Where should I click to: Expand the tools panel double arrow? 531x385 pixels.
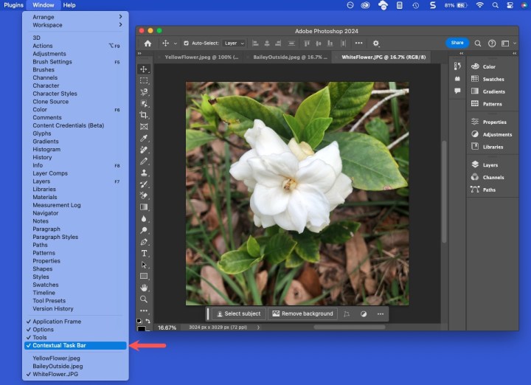tap(139, 54)
